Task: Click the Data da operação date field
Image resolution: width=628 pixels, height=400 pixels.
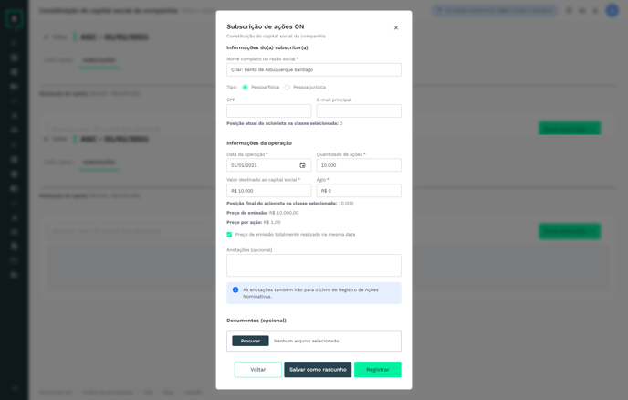Action: click(268, 165)
